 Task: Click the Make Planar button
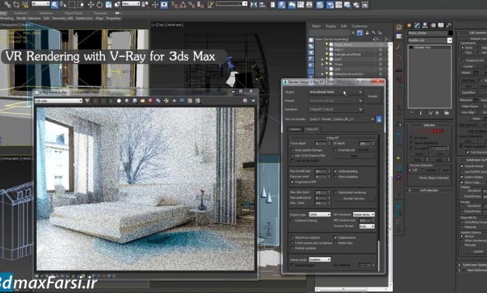click(468, 107)
